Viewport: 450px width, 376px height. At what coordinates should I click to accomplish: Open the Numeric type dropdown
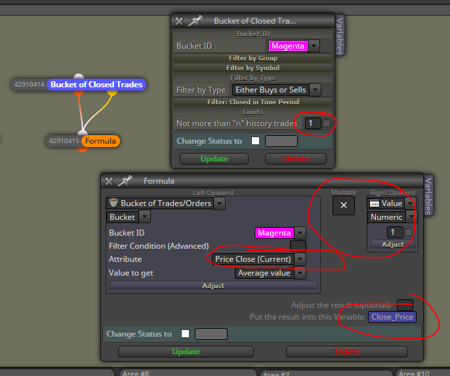pos(411,217)
